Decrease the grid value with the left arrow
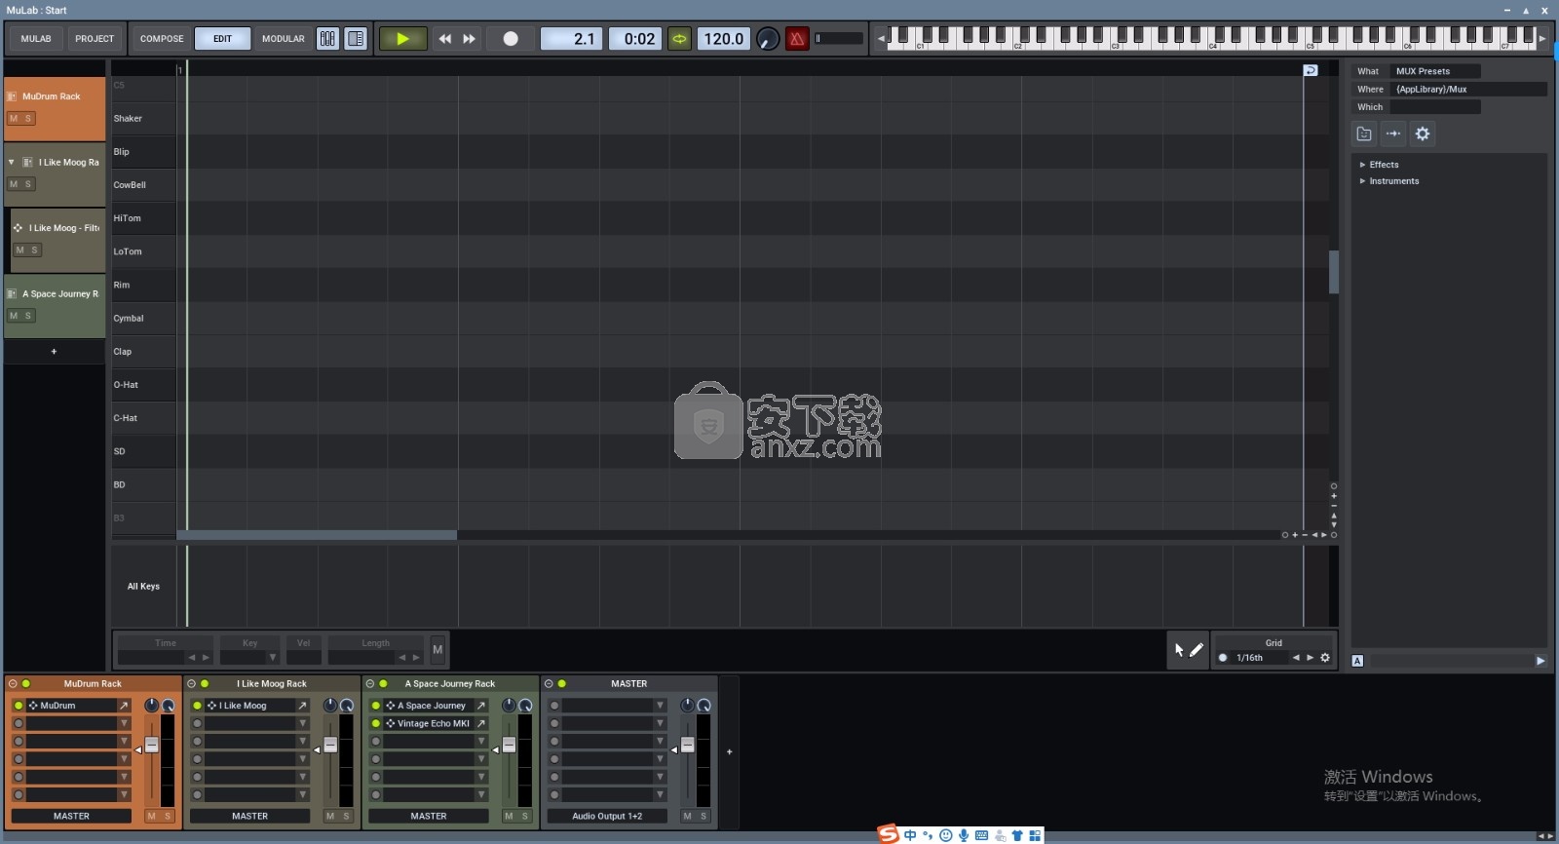This screenshot has height=844, width=1559. [1296, 658]
